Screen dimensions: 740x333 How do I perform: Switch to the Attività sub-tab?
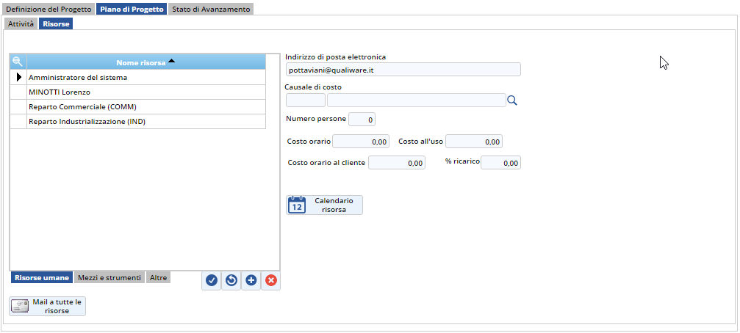[x=21, y=24]
